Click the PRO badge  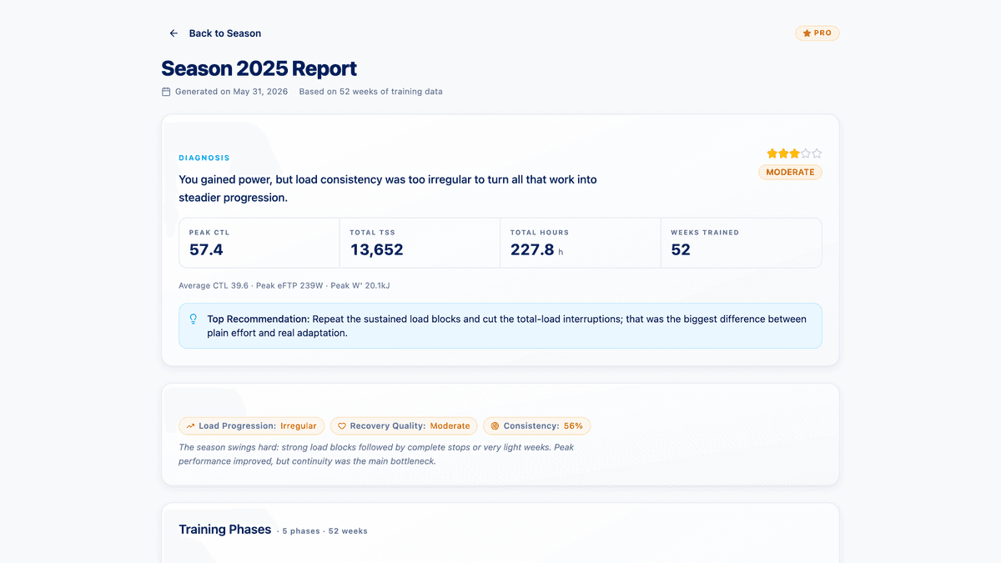[817, 33]
